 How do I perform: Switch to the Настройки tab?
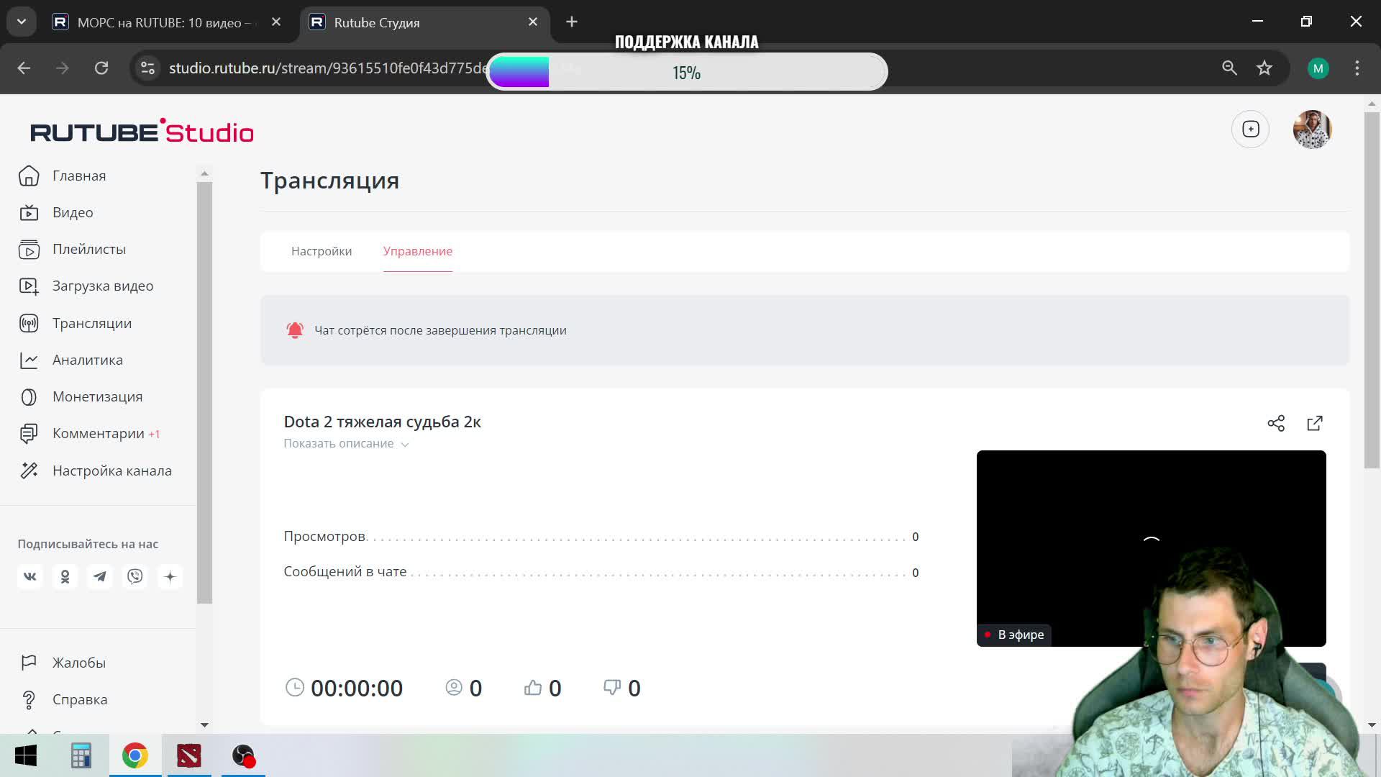[322, 251]
